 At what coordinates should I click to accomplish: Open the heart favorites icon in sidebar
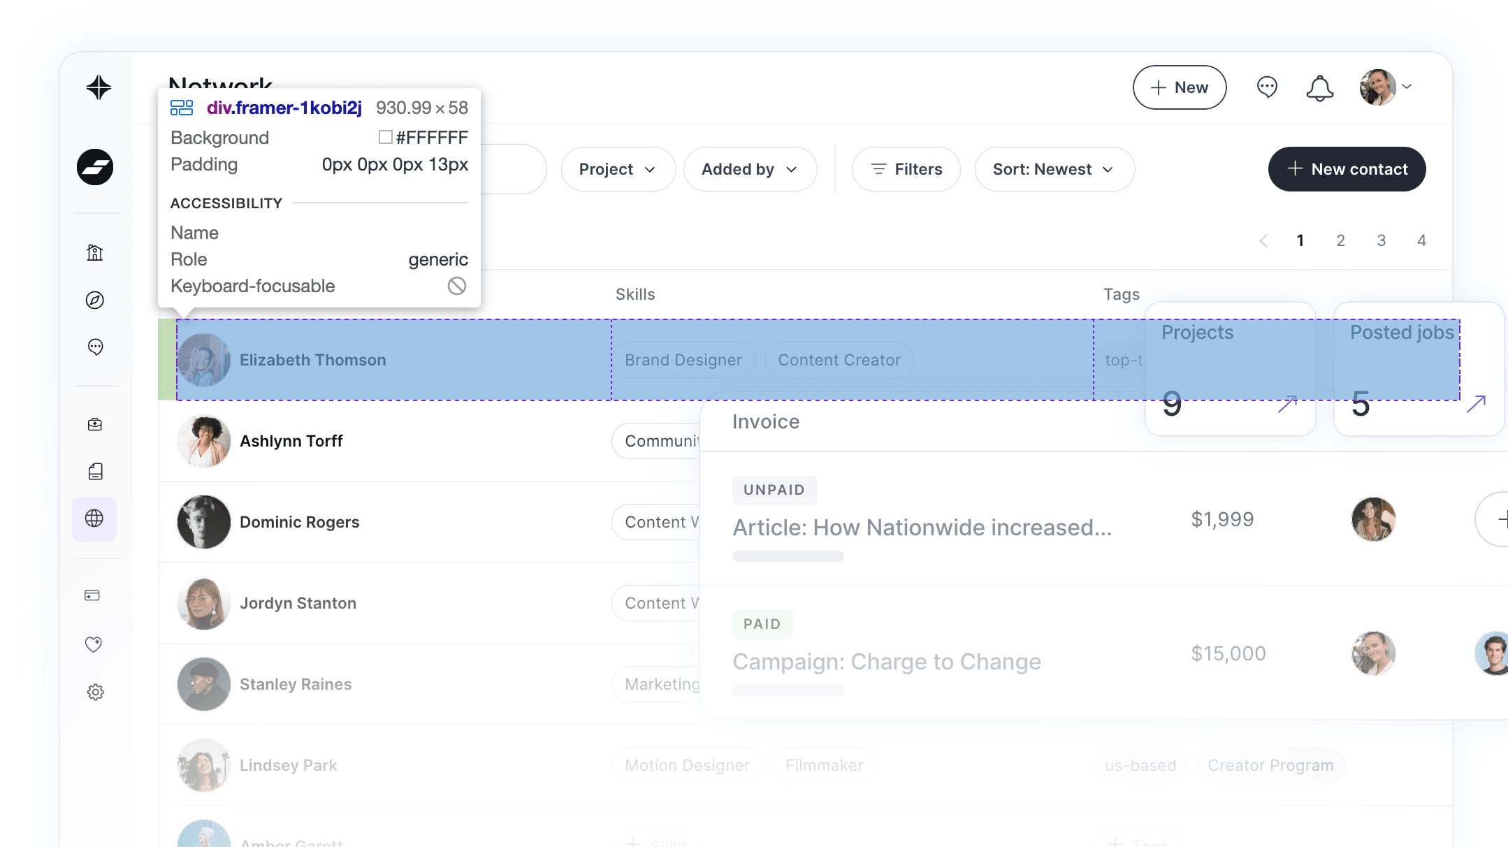(94, 644)
